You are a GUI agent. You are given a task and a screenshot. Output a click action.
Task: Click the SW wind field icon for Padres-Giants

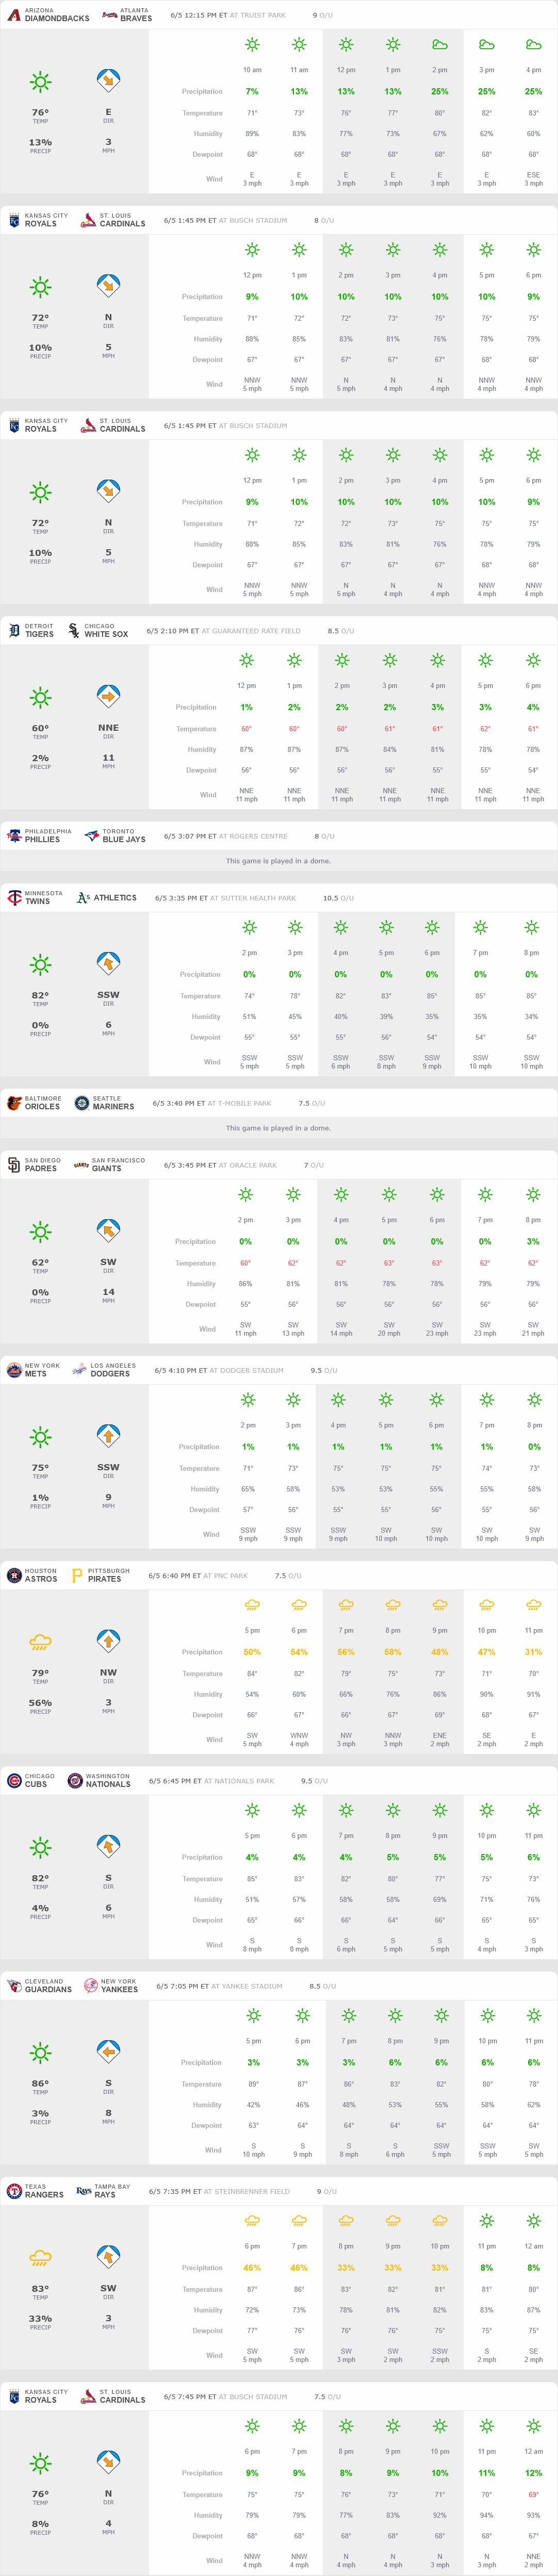coord(108,1231)
